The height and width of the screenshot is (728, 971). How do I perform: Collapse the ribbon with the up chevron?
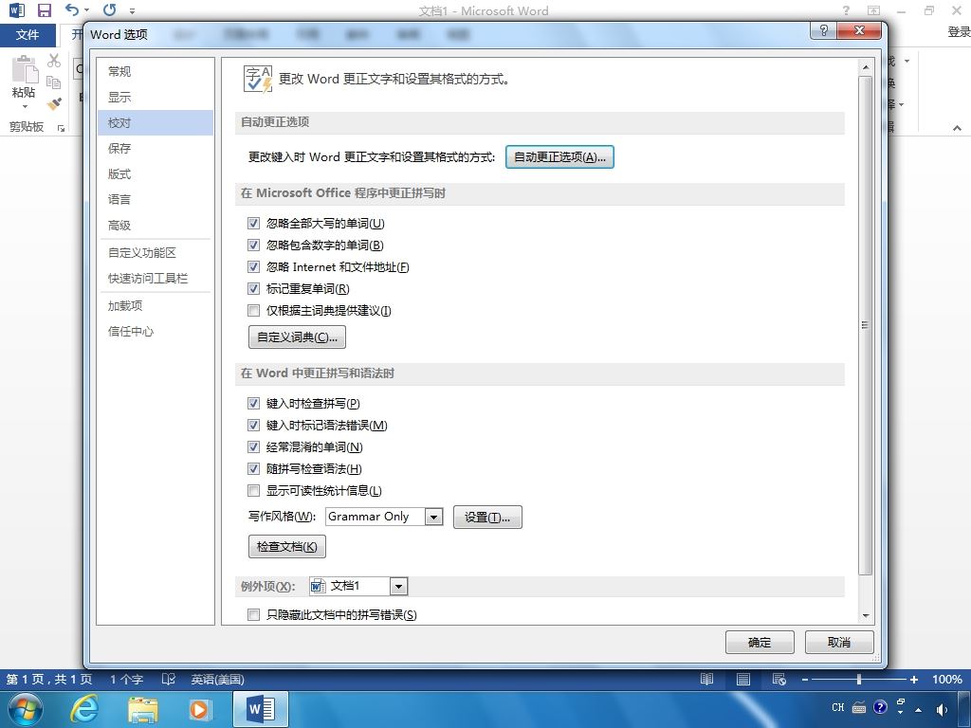tap(957, 128)
